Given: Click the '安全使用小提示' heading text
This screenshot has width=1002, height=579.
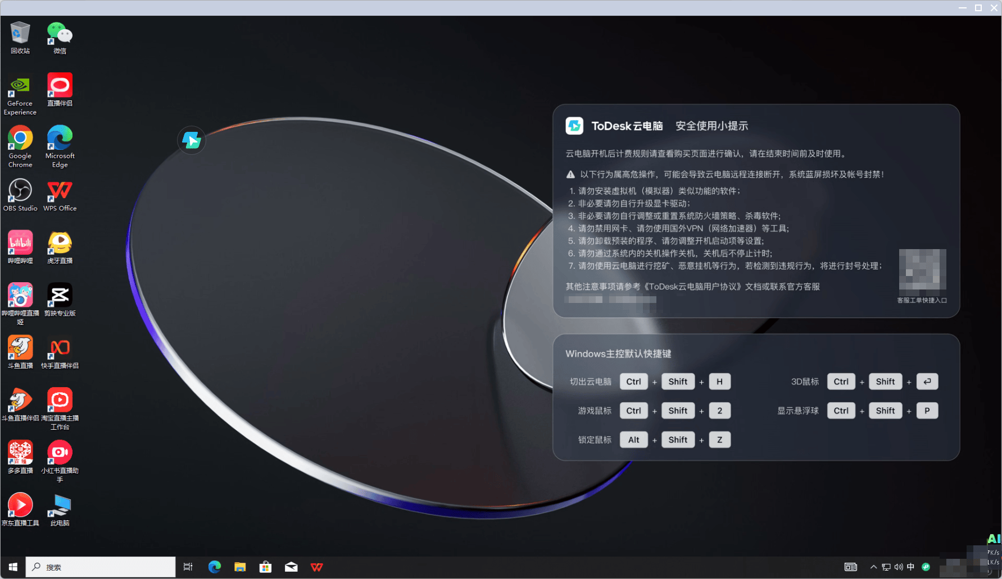Looking at the screenshot, I should [x=711, y=126].
